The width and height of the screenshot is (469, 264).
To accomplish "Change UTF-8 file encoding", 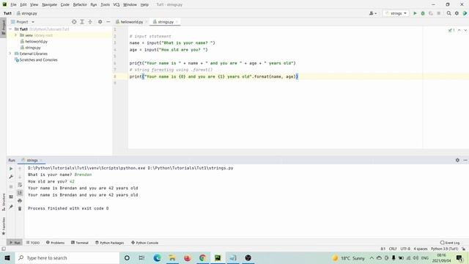I will tap(405, 249).
